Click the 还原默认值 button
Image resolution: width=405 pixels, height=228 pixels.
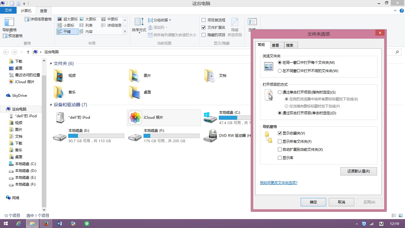[358, 171]
